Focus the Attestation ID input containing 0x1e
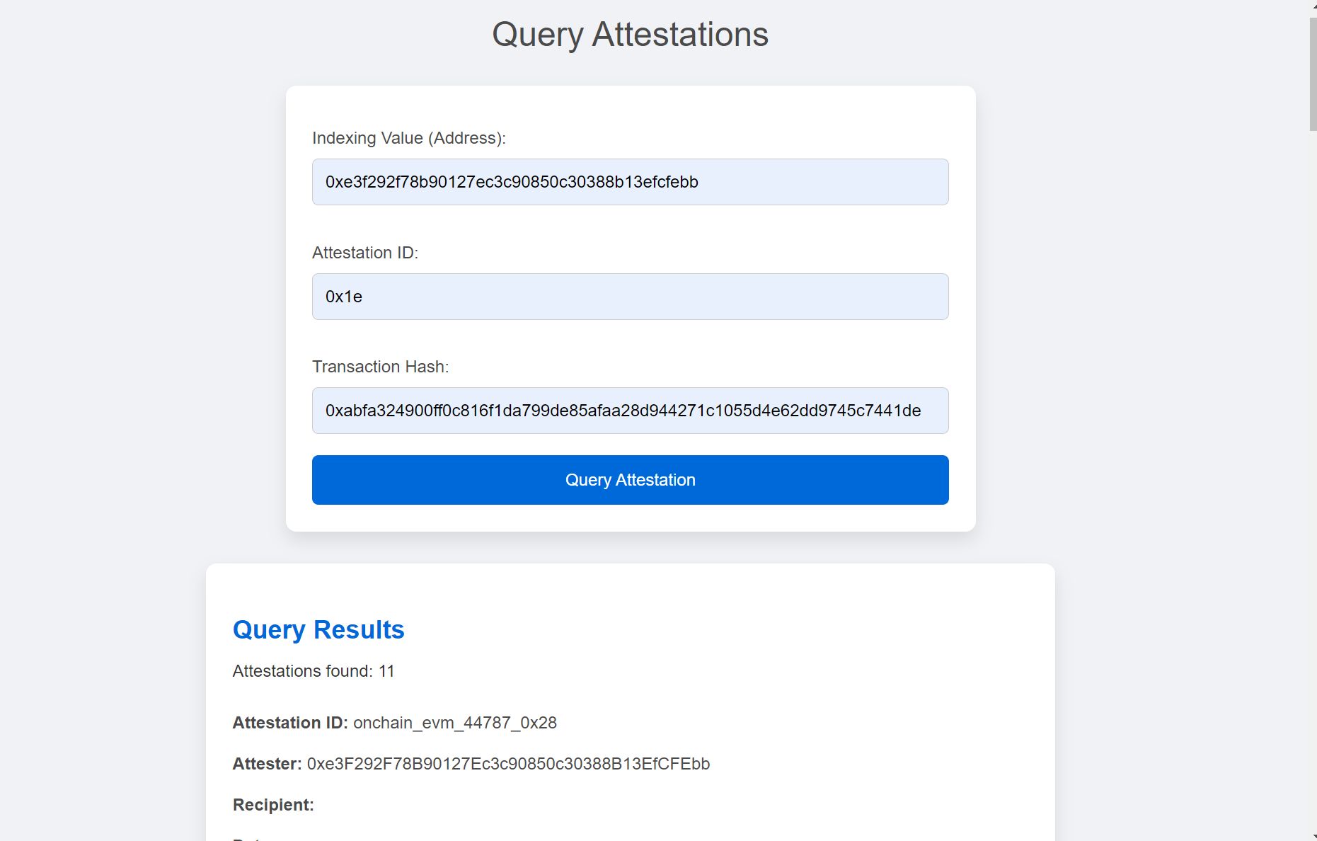Screen dimensions: 1317x841 pos(630,297)
